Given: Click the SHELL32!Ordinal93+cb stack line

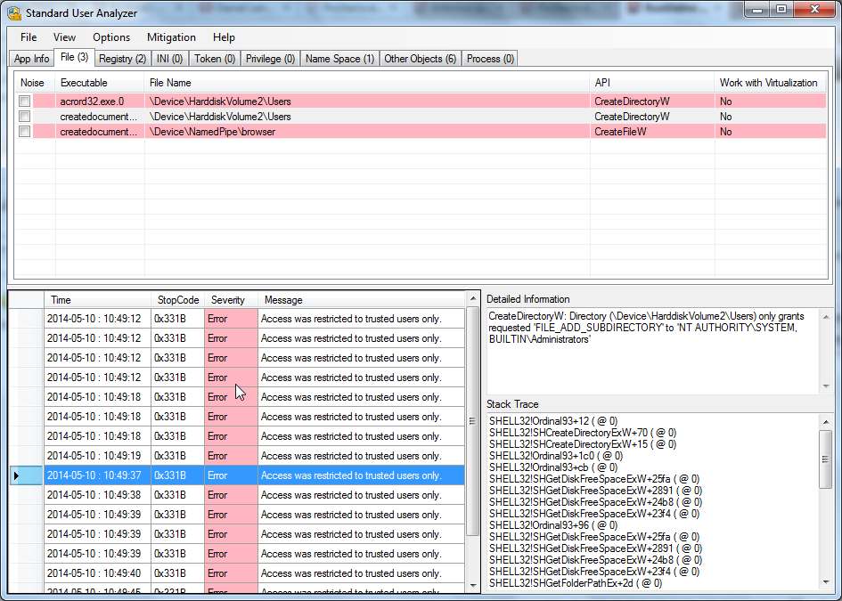Looking at the screenshot, I should tap(553, 467).
